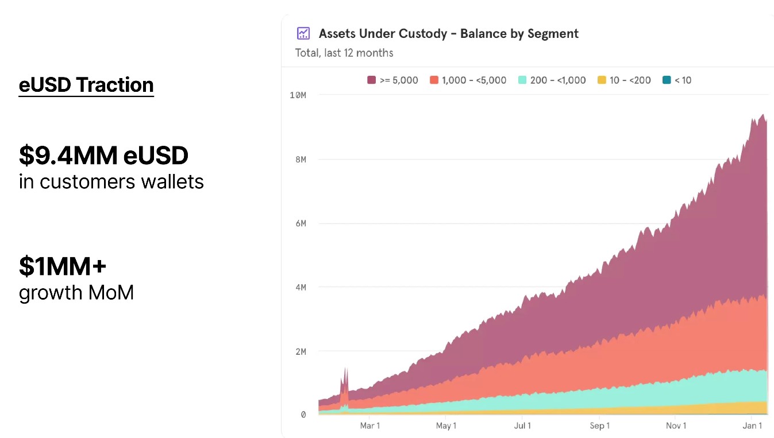
Task: Click the "Total, last 12 months" subtitle
Action: point(344,53)
